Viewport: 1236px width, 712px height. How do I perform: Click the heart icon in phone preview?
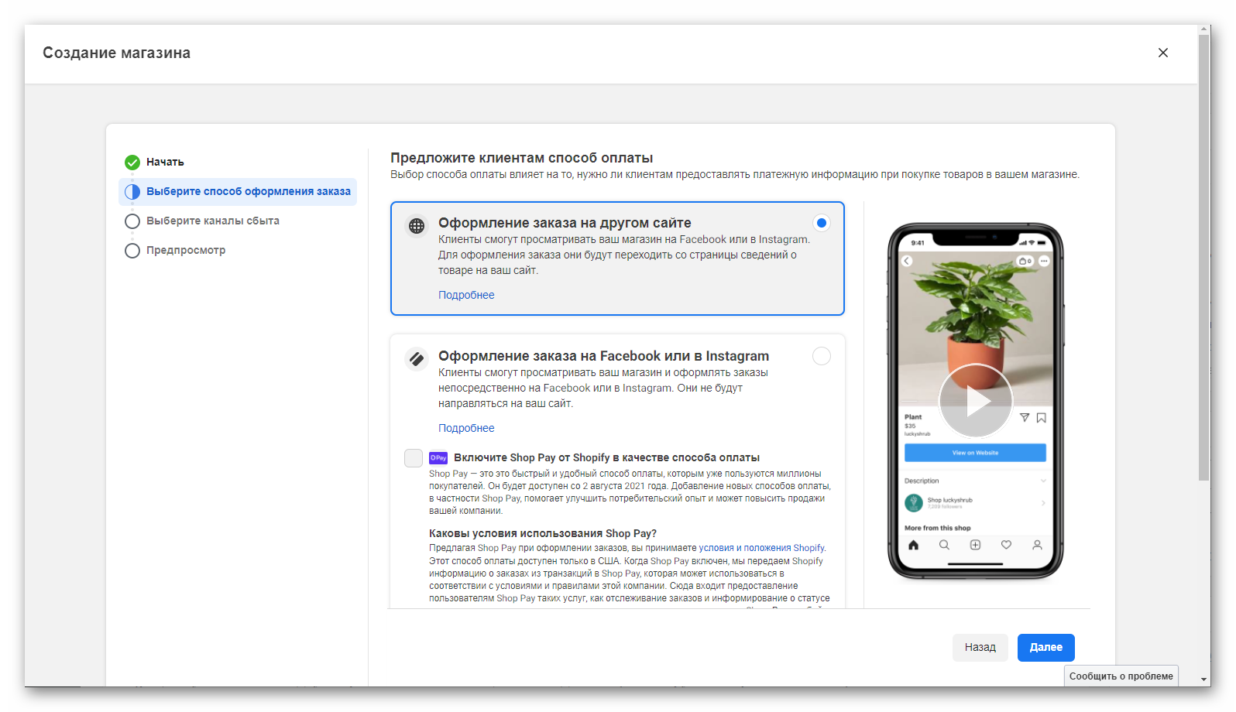pos(1006,545)
